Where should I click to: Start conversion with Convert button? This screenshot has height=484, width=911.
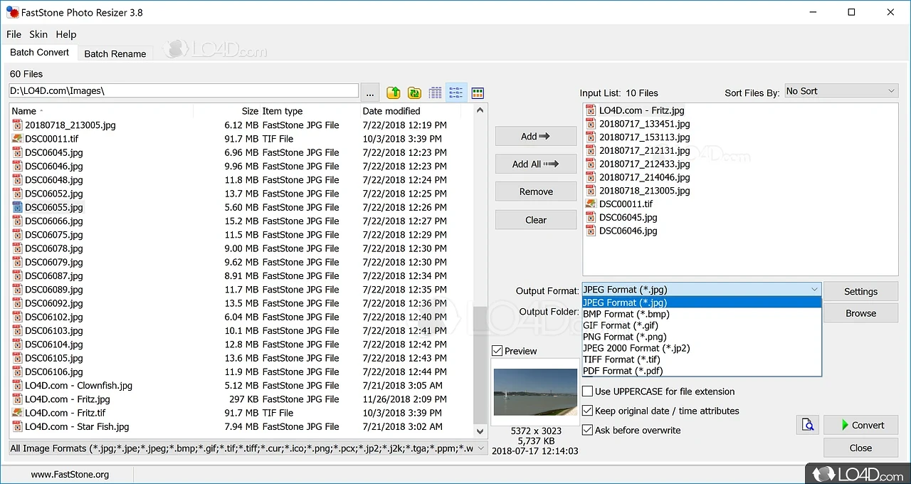click(x=860, y=425)
